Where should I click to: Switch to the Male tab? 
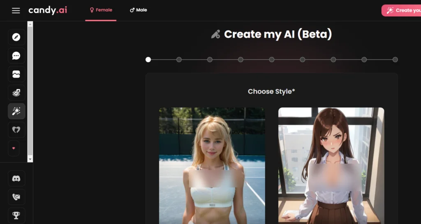coord(139,10)
